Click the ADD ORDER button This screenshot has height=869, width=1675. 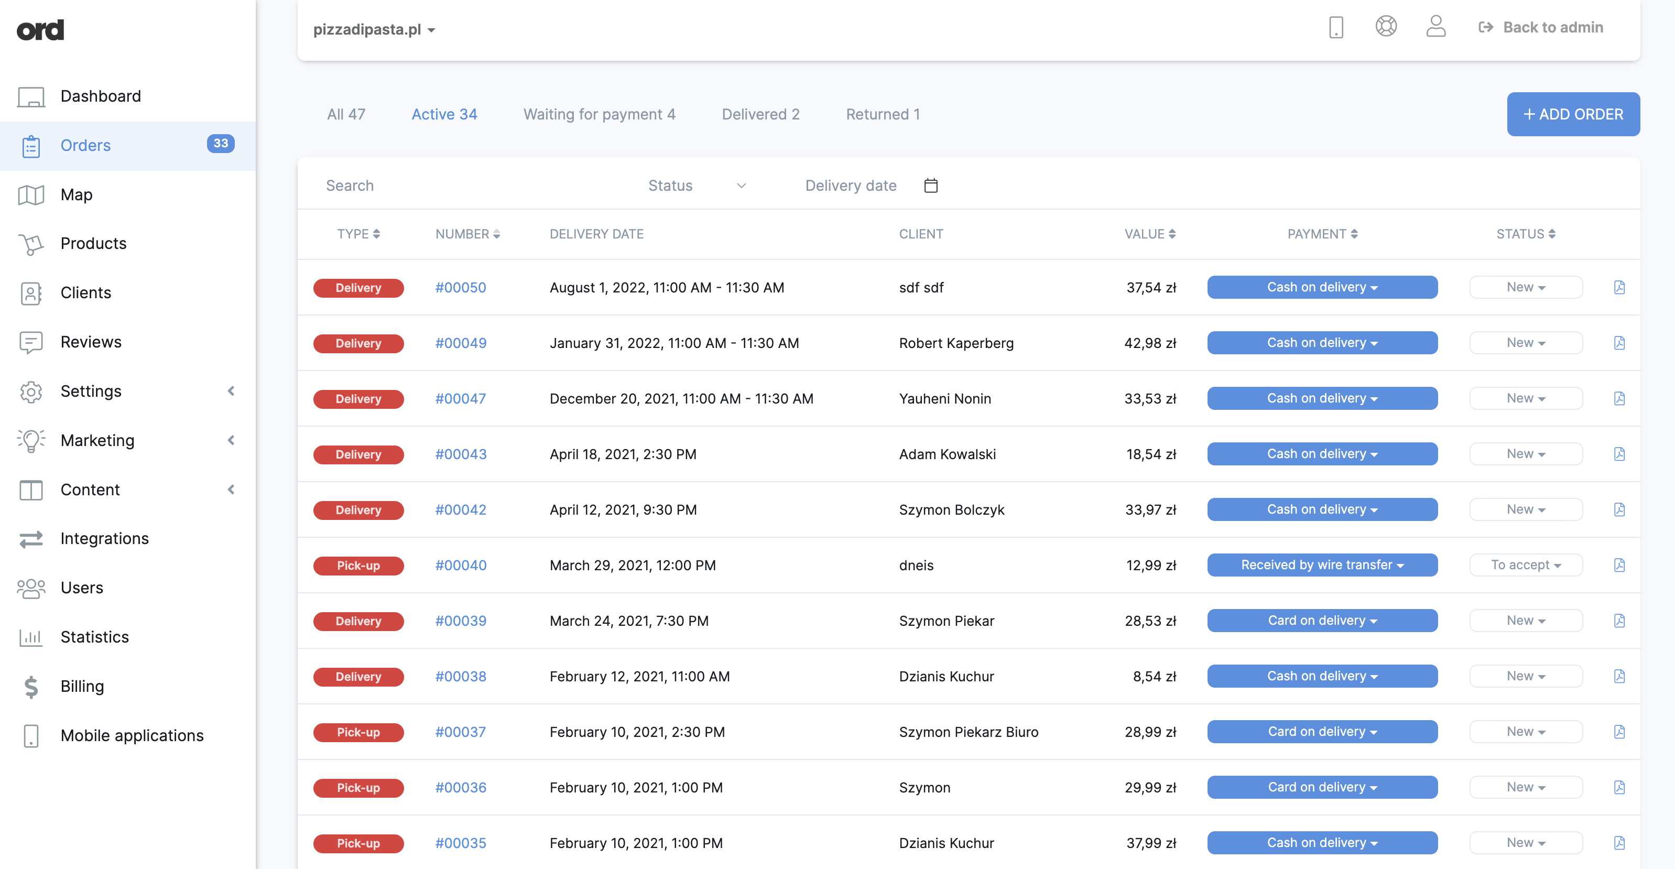[1573, 114]
